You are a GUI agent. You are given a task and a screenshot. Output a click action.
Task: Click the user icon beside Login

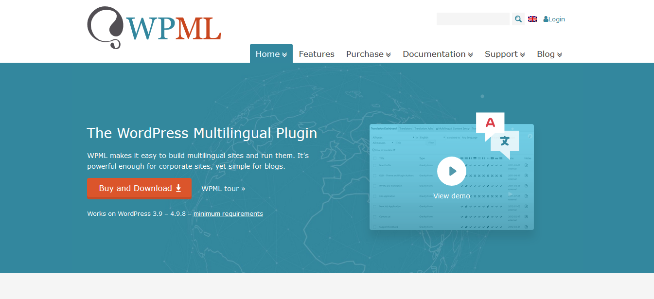546,19
